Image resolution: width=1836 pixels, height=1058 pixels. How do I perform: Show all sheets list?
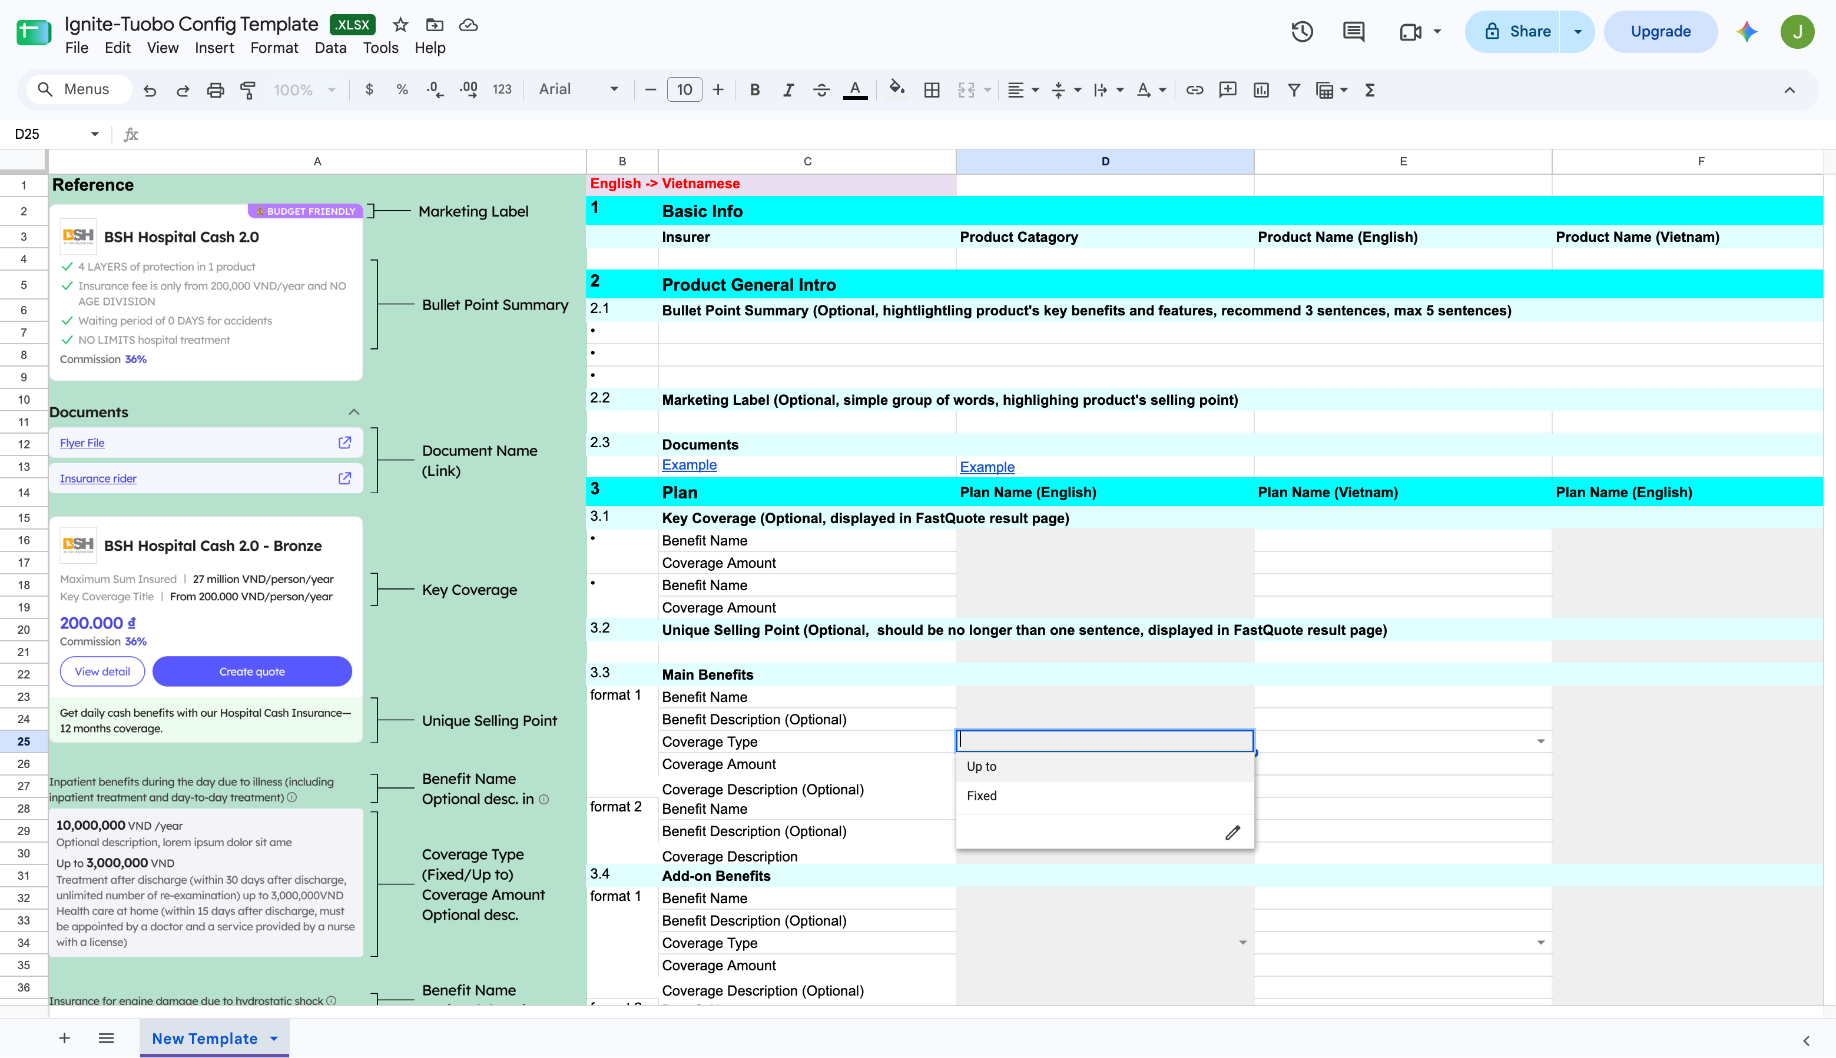106,1039
